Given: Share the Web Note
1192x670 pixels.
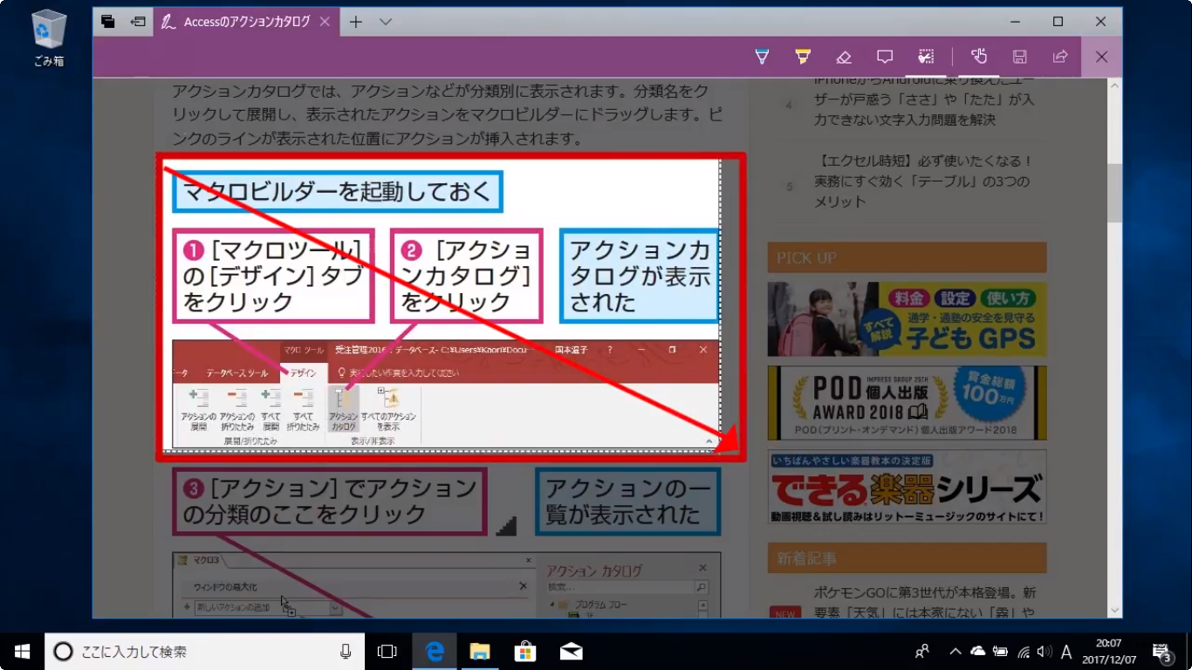Looking at the screenshot, I should point(1060,57).
